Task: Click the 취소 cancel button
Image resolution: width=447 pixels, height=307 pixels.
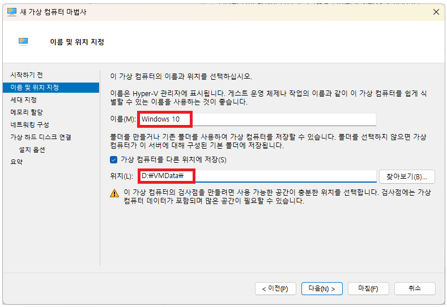Action: (415, 289)
